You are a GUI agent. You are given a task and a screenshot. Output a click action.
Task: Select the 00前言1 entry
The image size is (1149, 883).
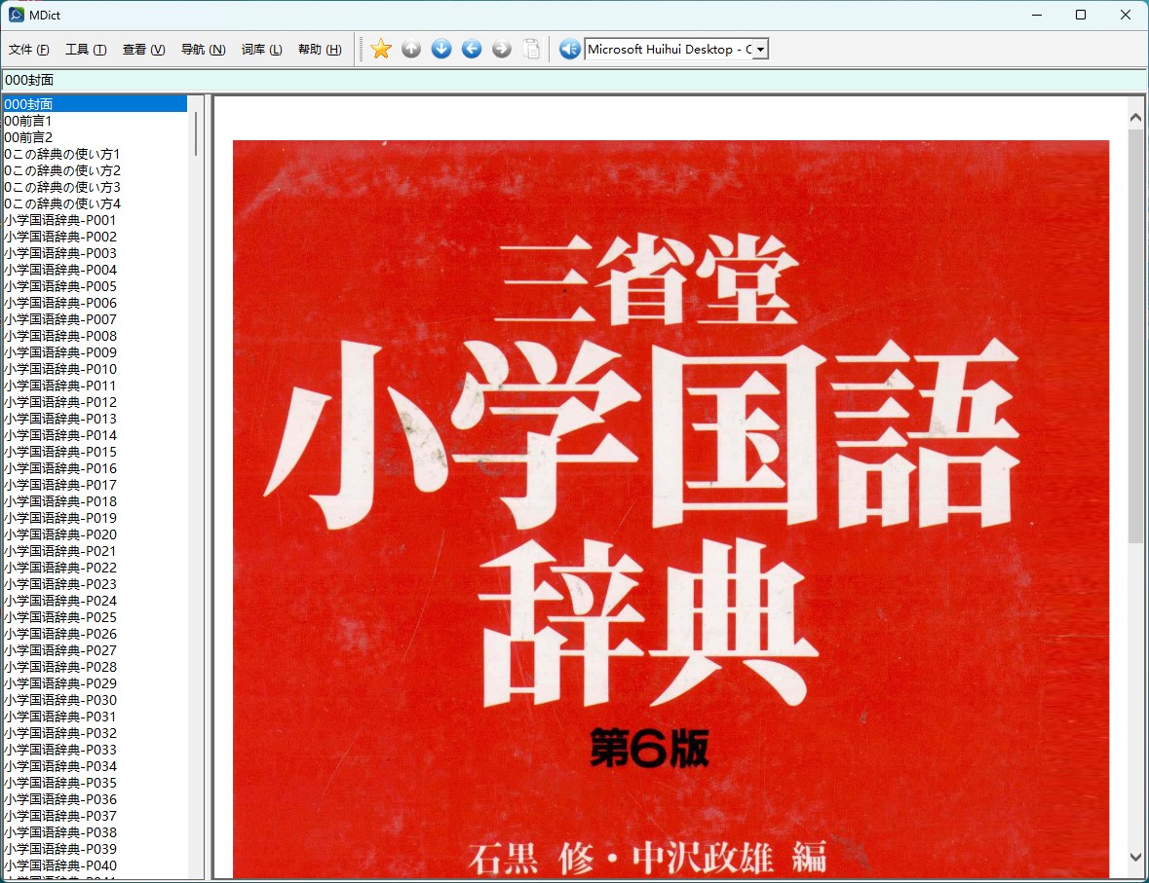pos(96,121)
